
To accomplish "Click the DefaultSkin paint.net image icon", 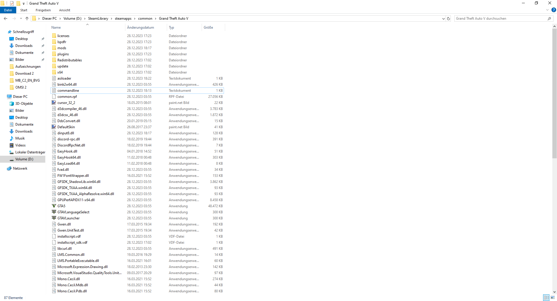I will 54,127.
